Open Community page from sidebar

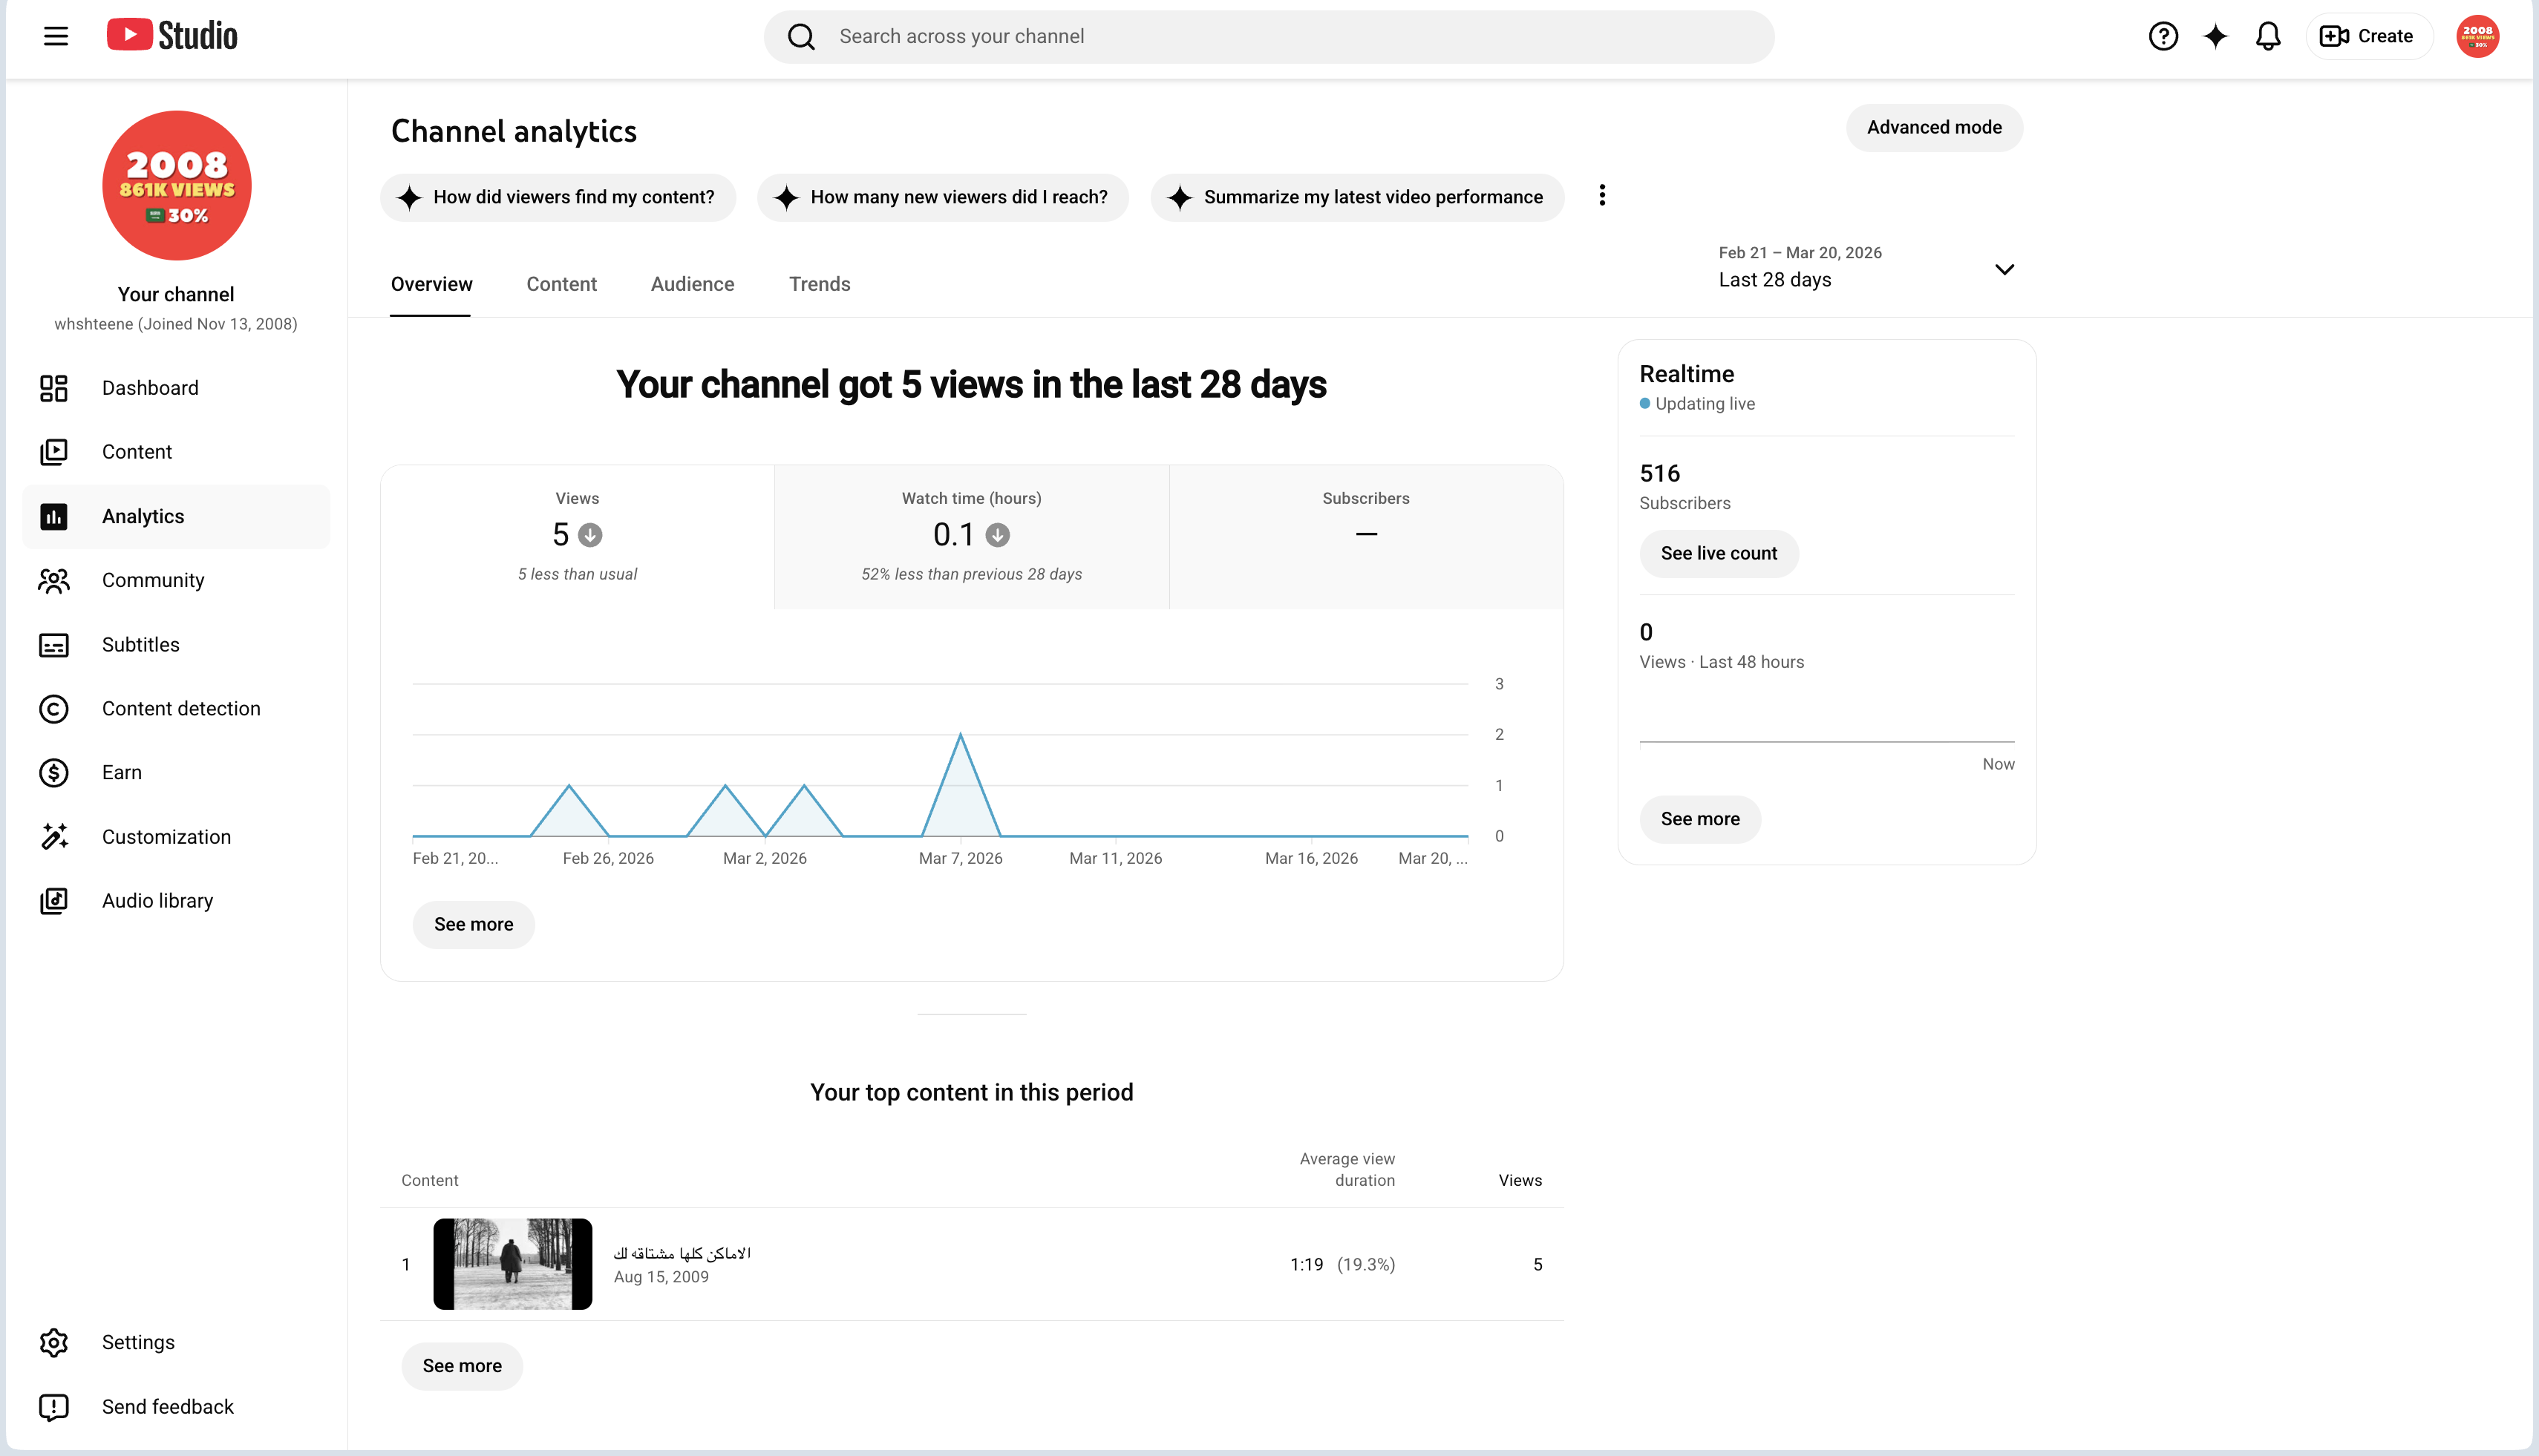(x=176, y=581)
